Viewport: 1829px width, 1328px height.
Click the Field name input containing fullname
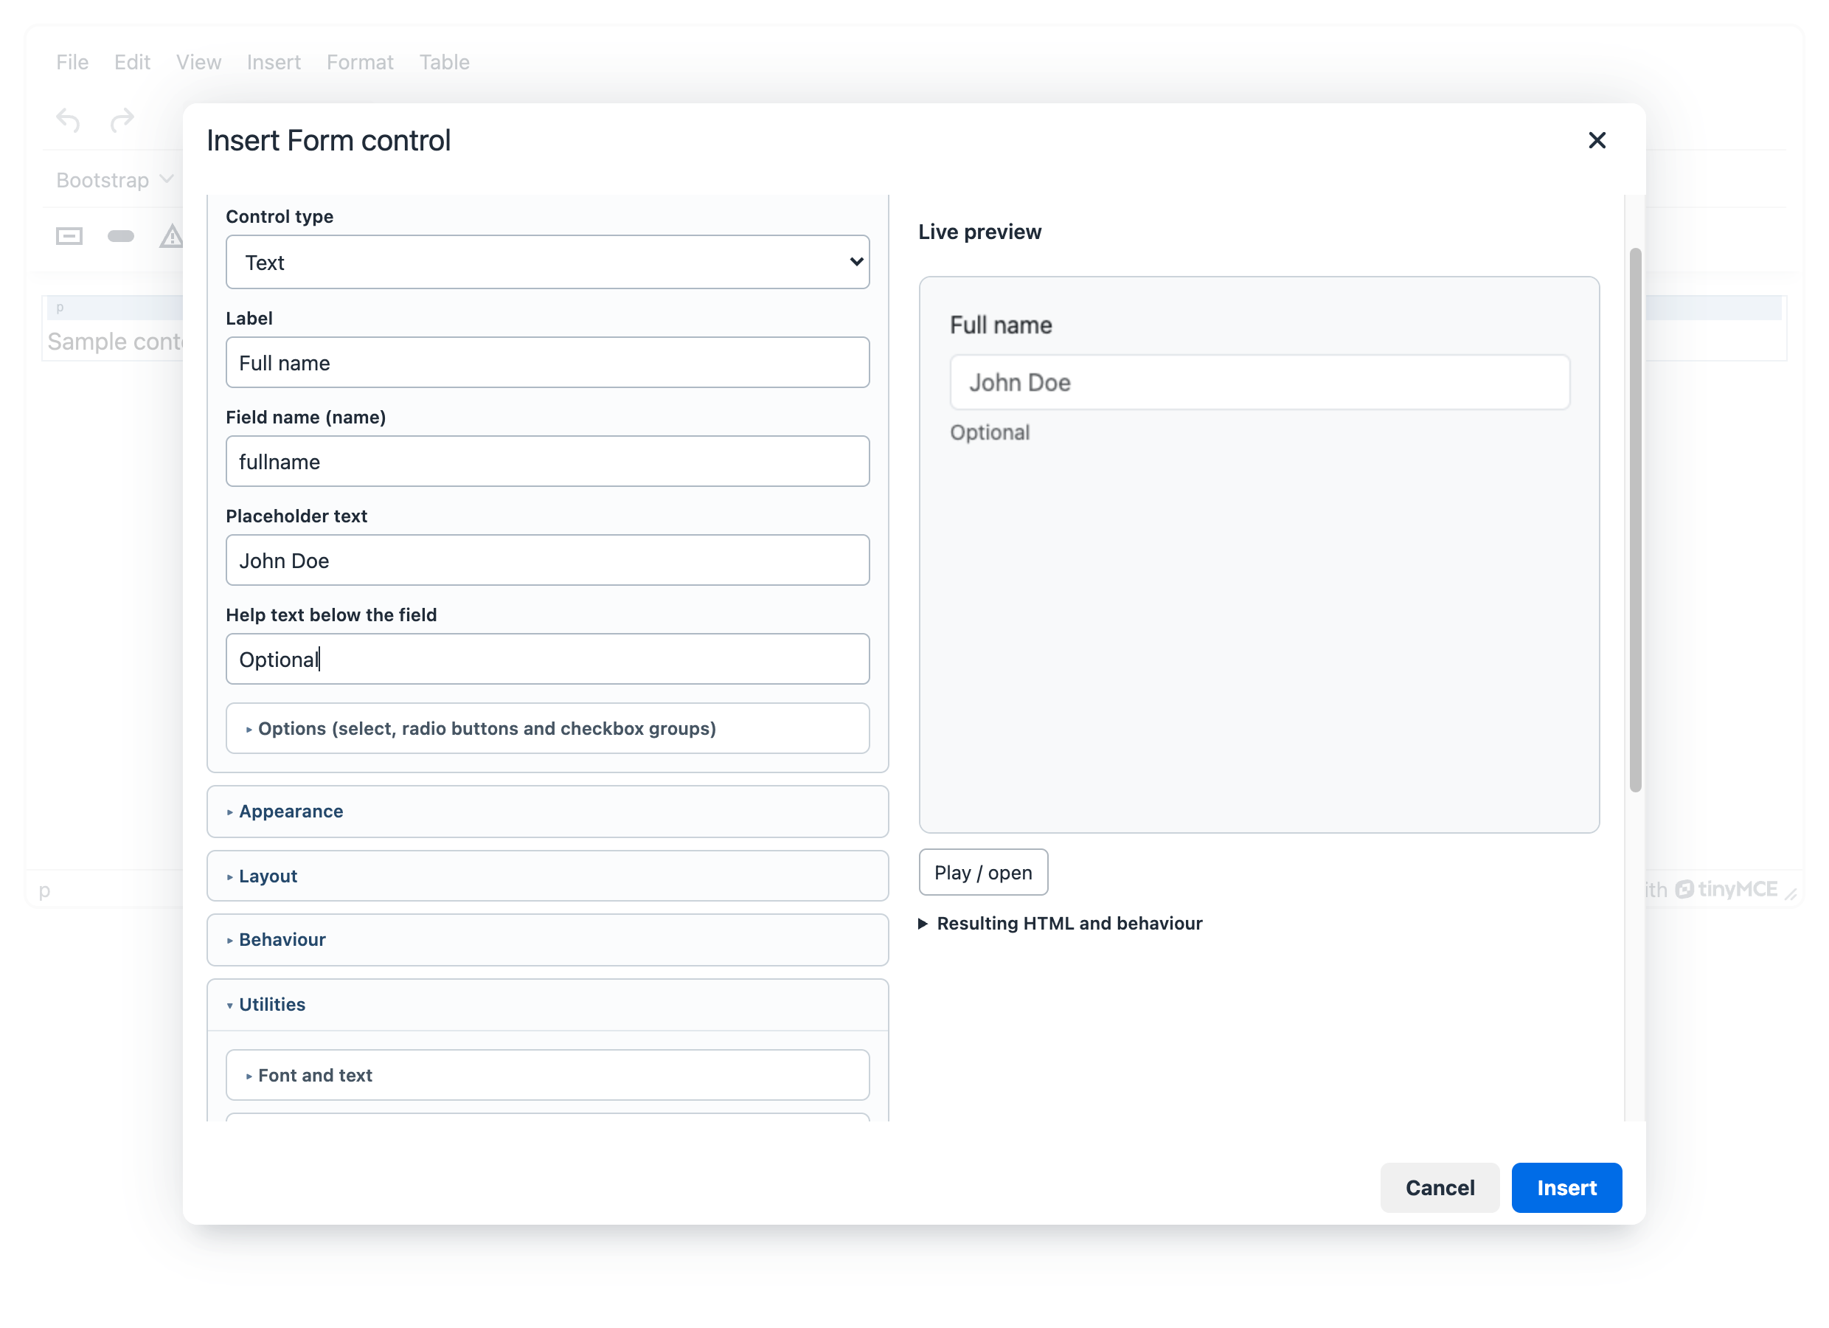tap(547, 462)
